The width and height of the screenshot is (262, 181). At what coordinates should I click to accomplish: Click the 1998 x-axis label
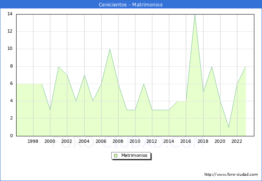33,141
